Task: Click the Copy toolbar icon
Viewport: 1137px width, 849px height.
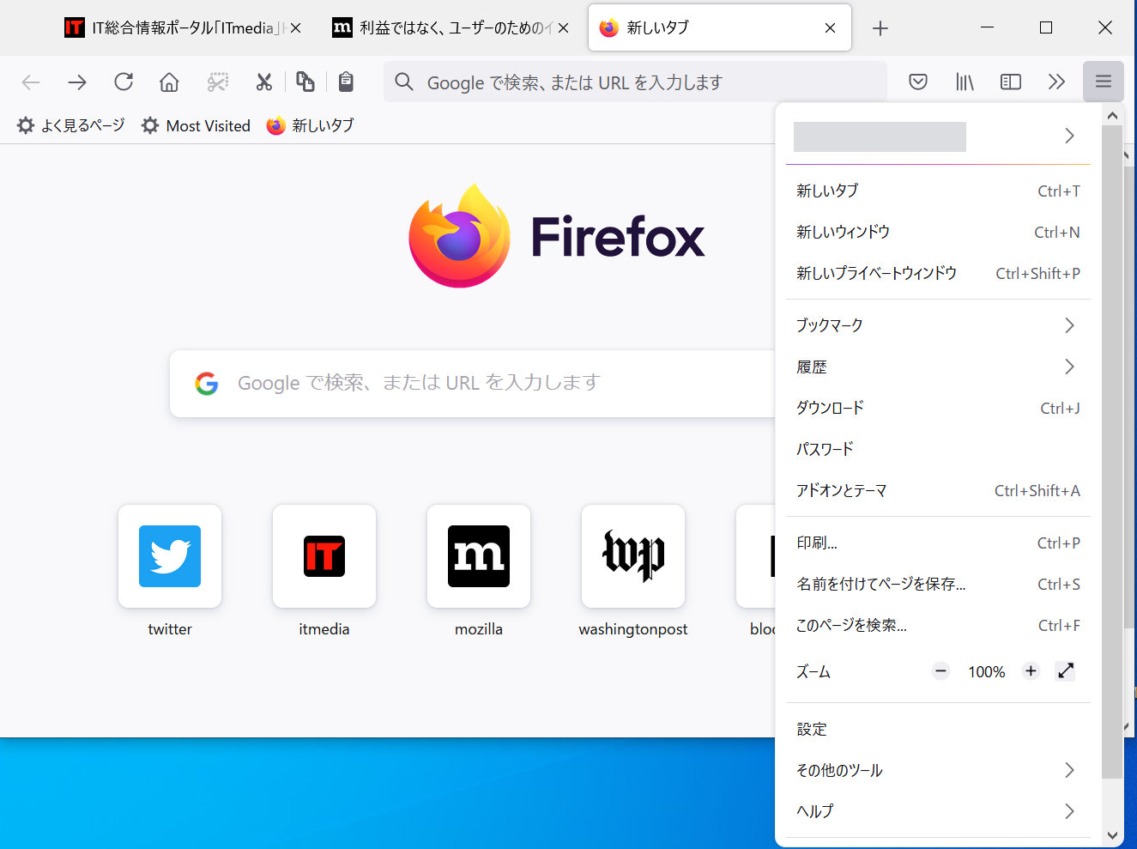Action: 305,82
